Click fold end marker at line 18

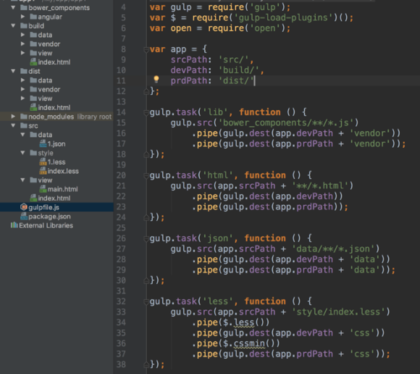coord(146,155)
